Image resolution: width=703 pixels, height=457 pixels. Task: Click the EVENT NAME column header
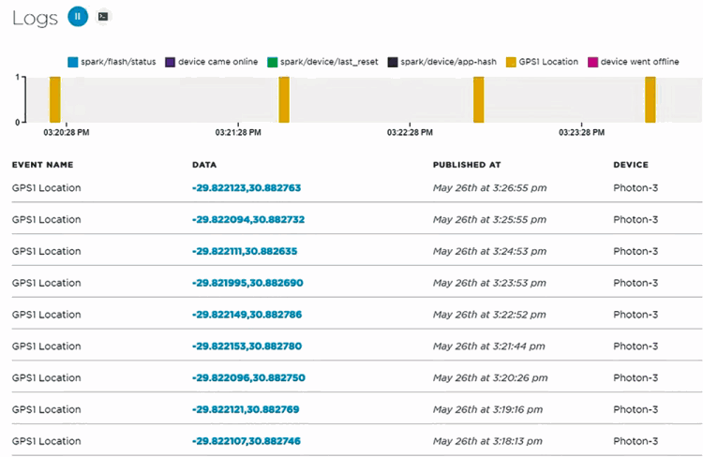[x=42, y=165]
